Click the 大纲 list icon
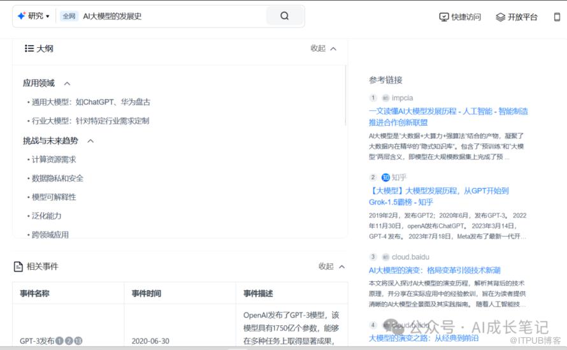 29,48
